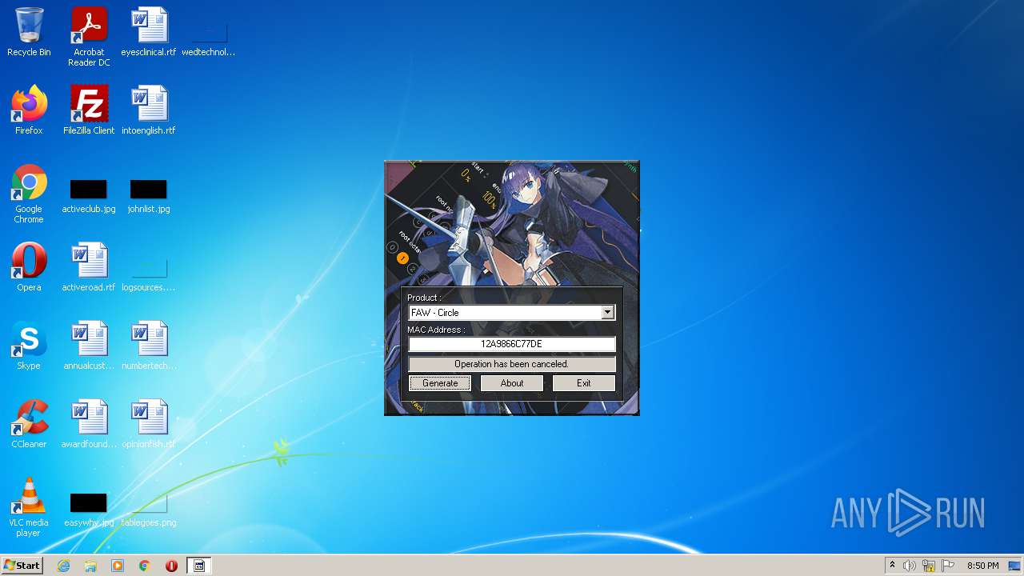The height and width of the screenshot is (576, 1024).
Task: Select the easywhy.jpg image file
Action: 89,510
